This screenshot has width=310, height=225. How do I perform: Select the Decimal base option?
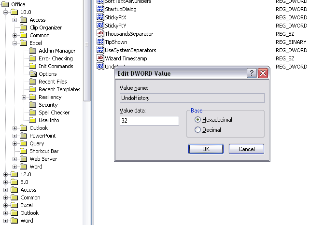208,130
